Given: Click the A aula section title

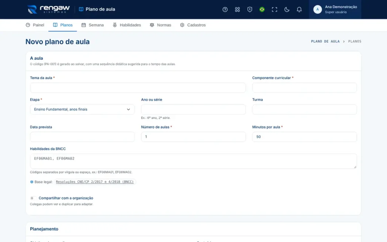Looking at the screenshot, I should click(37, 58).
